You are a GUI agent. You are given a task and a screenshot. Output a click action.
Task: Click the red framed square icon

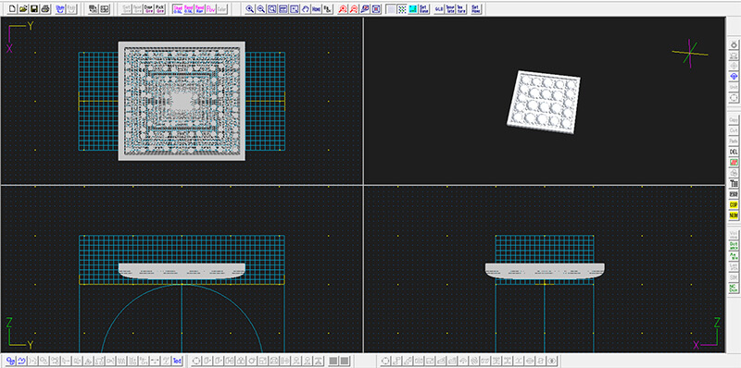click(376, 8)
